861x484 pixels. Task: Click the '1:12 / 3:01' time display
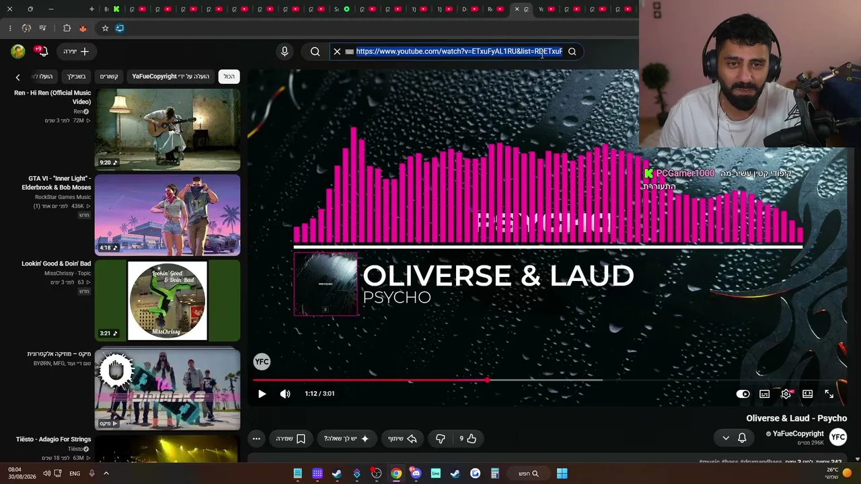click(320, 394)
